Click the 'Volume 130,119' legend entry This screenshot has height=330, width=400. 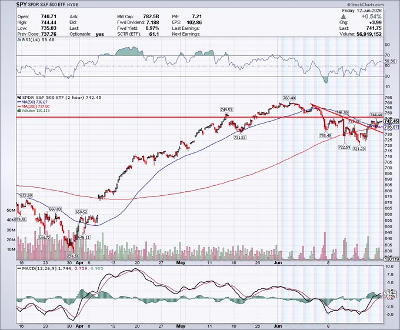click(x=35, y=111)
